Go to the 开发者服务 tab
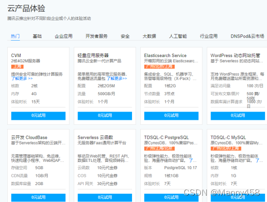The image size is (267, 202). click(x=96, y=36)
